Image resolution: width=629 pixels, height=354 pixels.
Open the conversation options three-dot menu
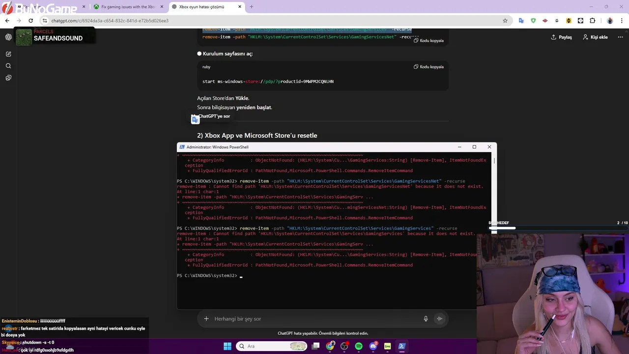621,37
